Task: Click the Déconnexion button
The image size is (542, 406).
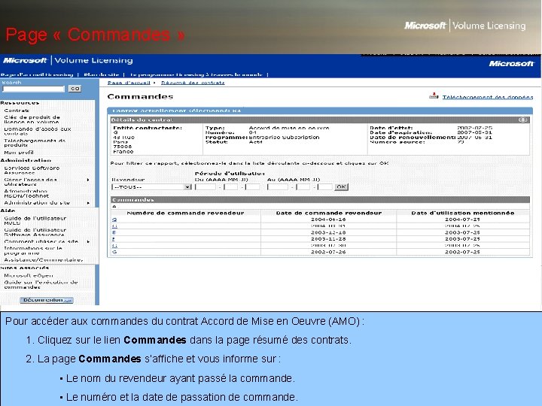Action: [x=47, y=300]
